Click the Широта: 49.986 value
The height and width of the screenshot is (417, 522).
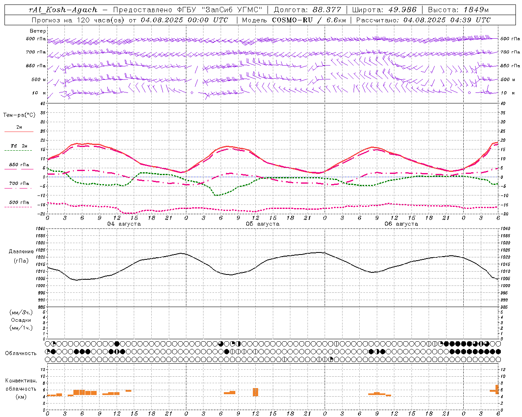pyautogui.click(x=384, y=10)
